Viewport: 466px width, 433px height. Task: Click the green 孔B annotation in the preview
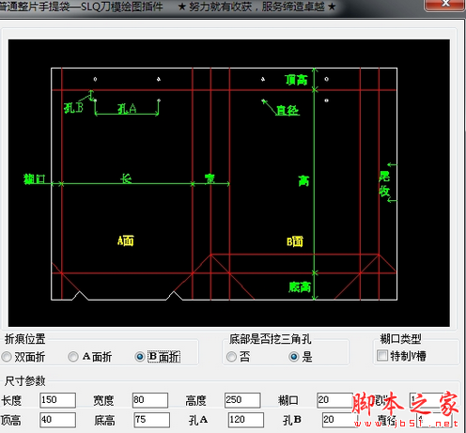tap(73, 108)
